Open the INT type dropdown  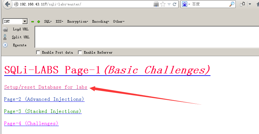(25, 21)
